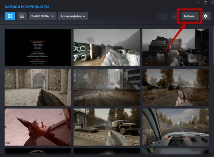Image resolution: width=214 pixels, height=157 pixels.
Task: Open the black credits screen thumbnail
Action: click(x=38, y=48)
